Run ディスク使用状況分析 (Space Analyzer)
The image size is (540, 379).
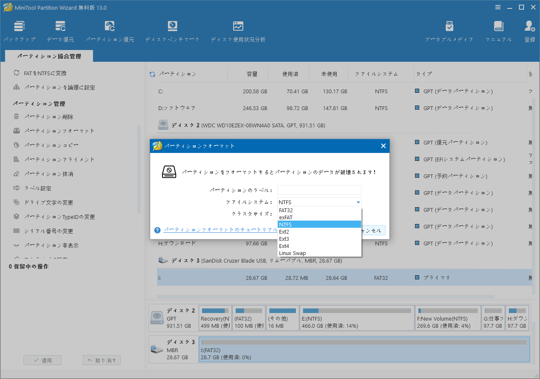point(238,30)
